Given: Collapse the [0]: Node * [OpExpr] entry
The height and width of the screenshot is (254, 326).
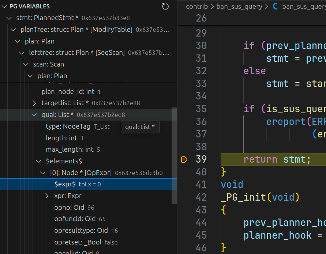Looking at the screenshot, I should [43, 173].
